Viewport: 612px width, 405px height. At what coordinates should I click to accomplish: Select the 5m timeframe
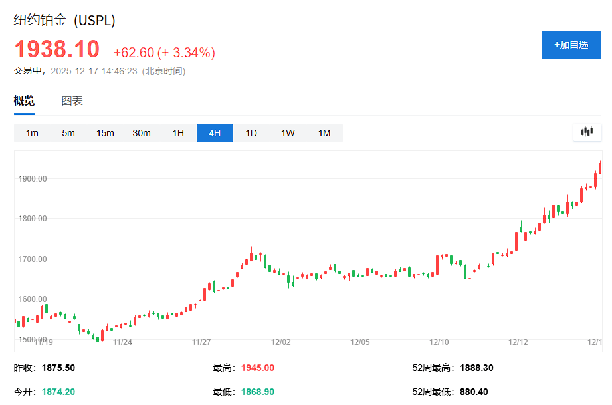pyautogui.click(x=68, y=133)
